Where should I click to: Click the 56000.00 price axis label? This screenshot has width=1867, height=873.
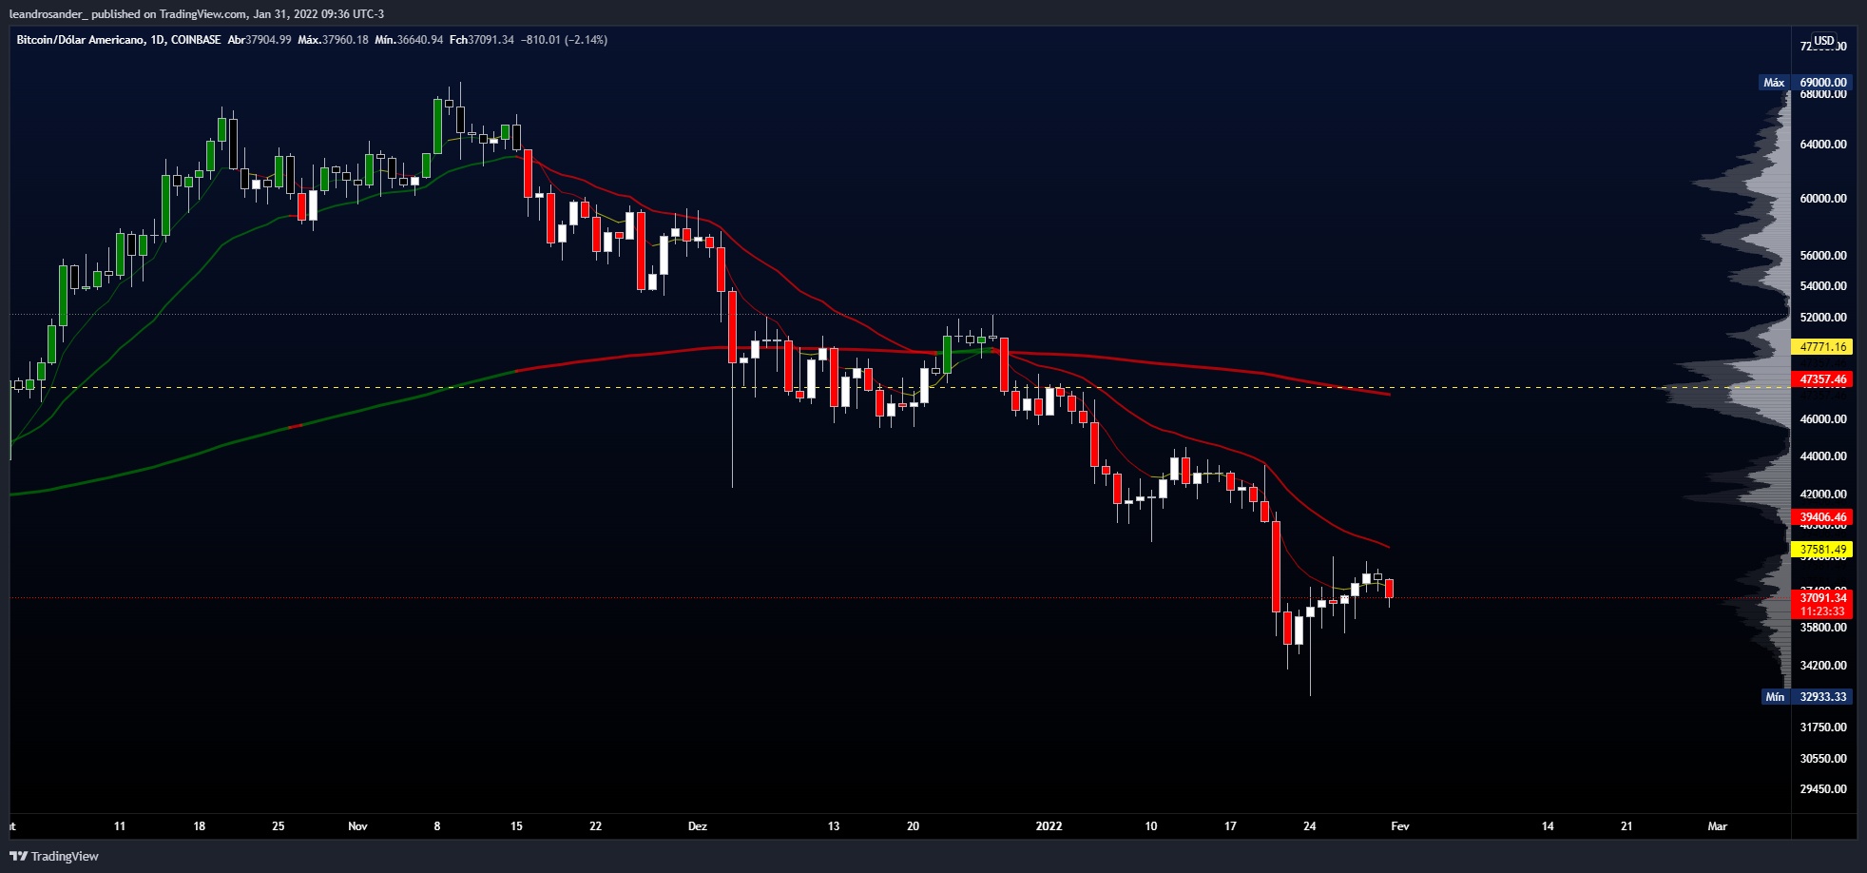1823,256
